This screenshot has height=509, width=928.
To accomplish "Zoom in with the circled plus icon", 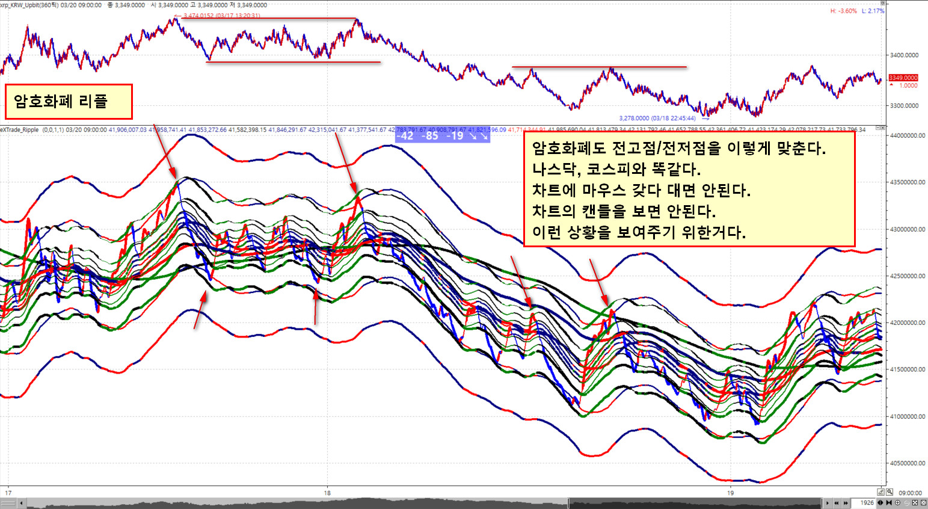I will point(898,503).
